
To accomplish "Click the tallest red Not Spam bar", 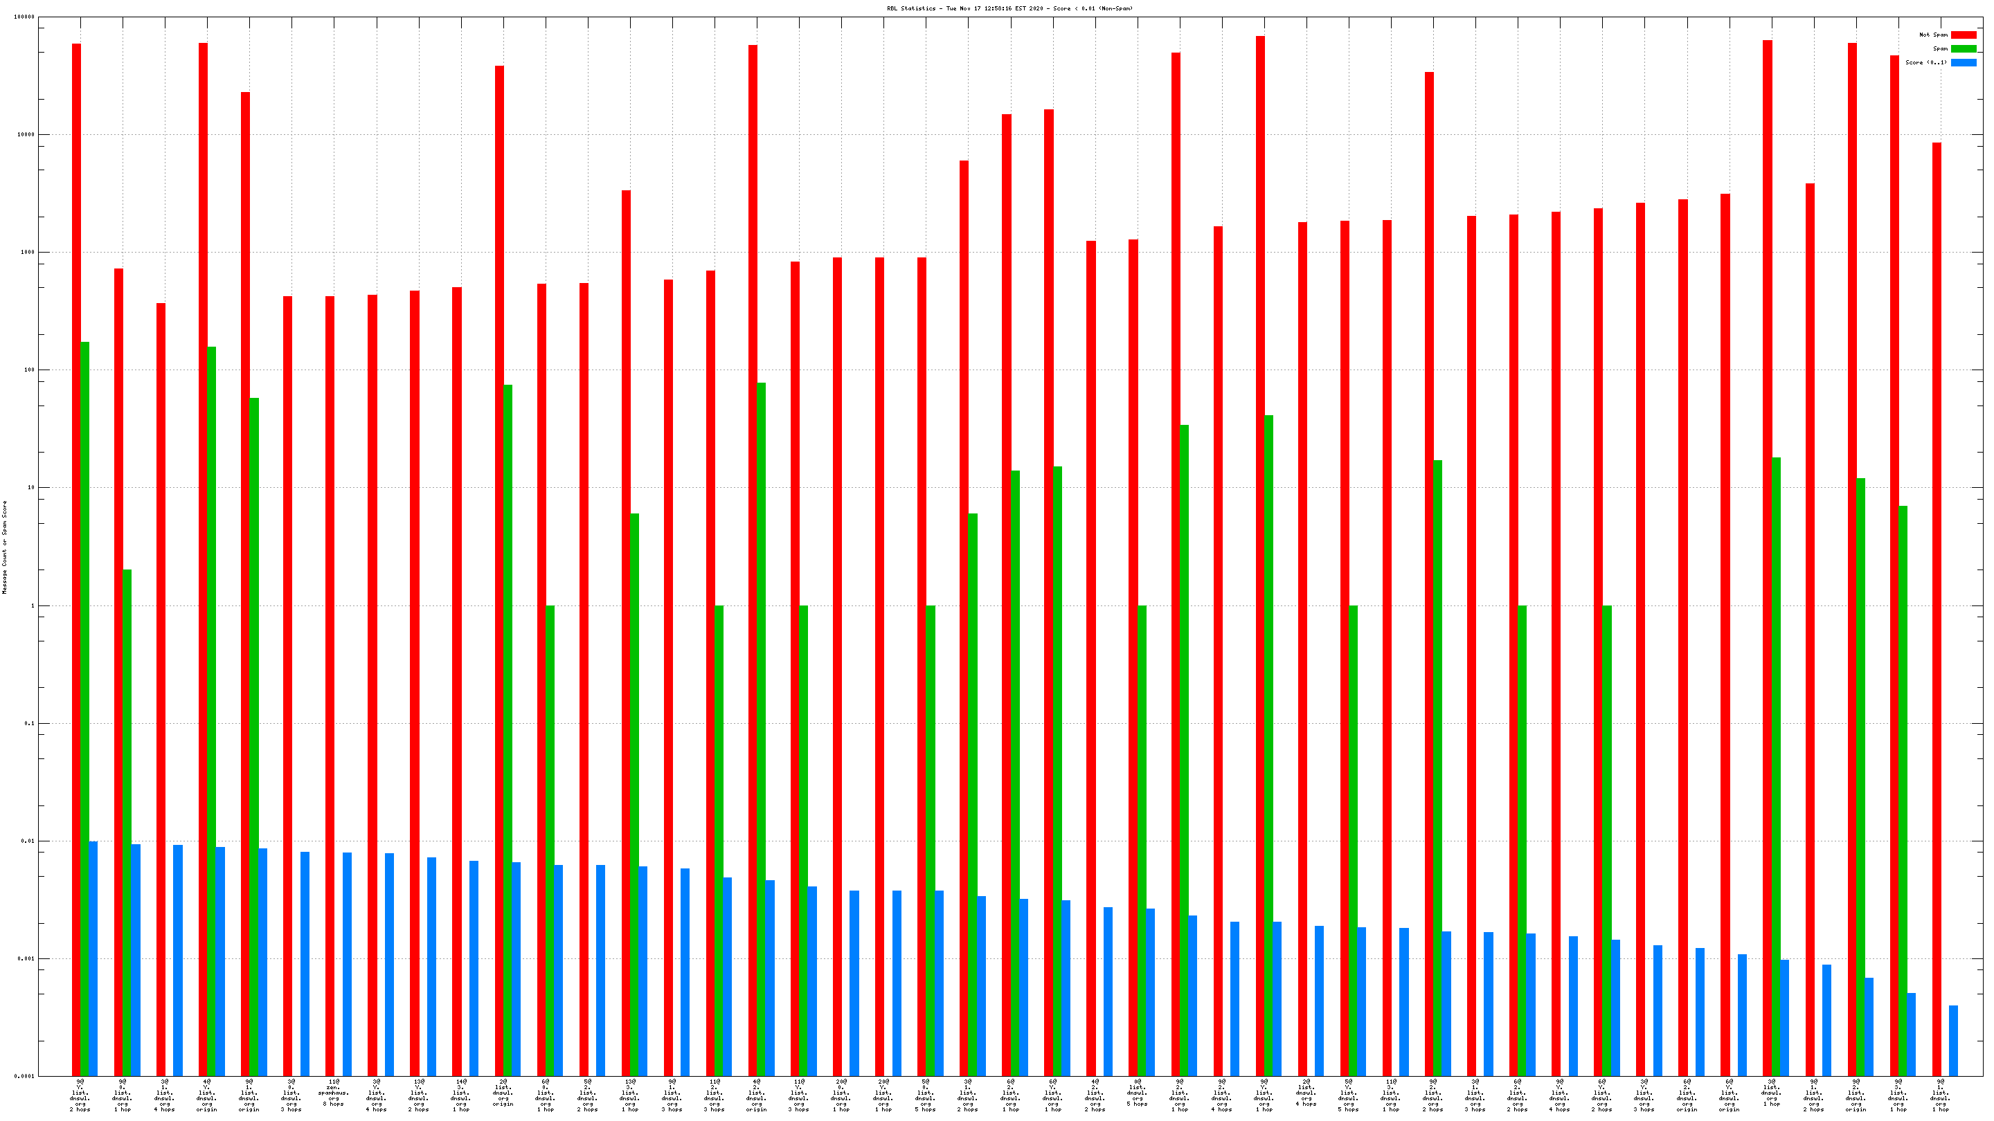I will tap(1260, 542).
